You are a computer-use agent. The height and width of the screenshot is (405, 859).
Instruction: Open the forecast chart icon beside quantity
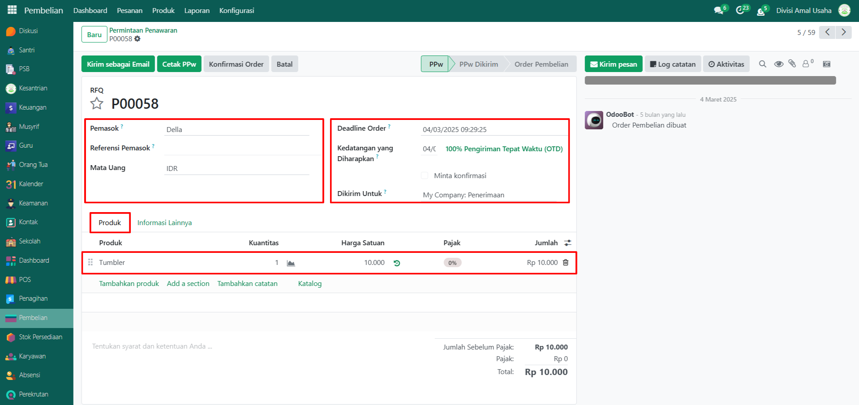pyautogui.click(x=291, y=263)
